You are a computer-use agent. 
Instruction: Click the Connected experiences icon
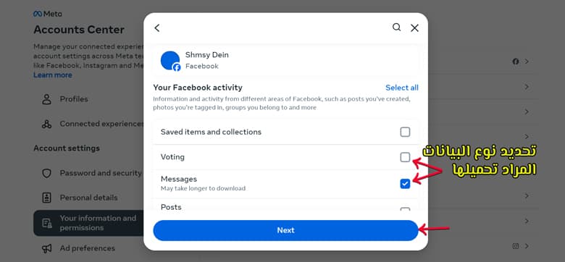point(46,124)
